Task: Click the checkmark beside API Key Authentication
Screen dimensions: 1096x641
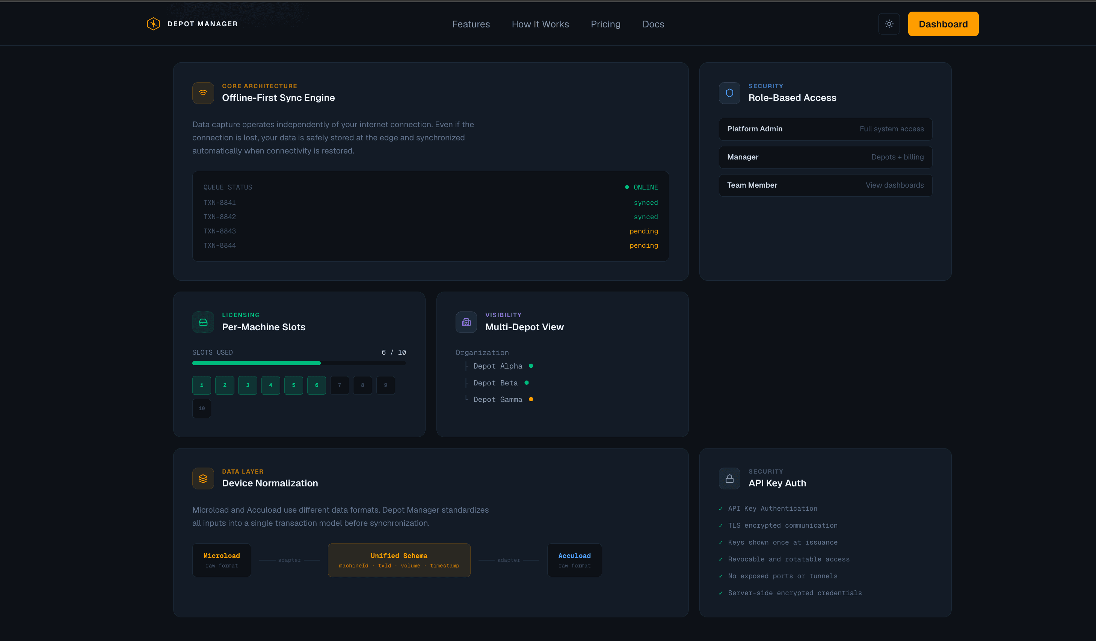Action: pyautogui.click(x=721, y=509)
